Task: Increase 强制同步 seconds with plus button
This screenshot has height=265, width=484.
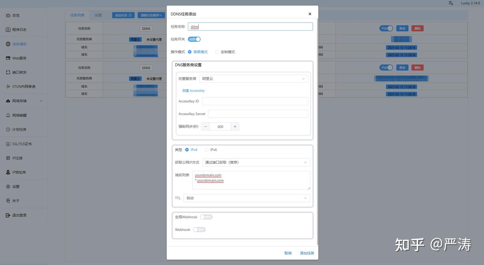Action: click(235, 126)
